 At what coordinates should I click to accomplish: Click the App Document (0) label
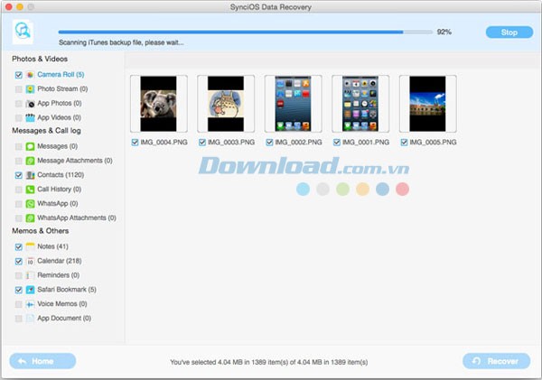[64, 318]
